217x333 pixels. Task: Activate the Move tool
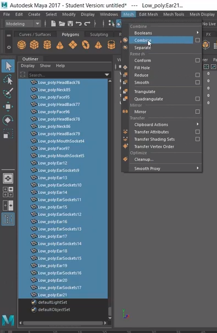coord(8,107)
